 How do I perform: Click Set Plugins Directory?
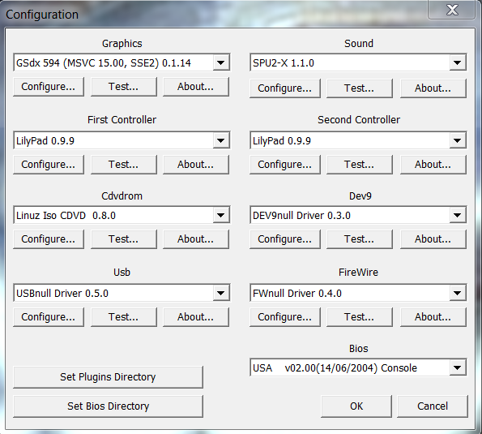108,377
